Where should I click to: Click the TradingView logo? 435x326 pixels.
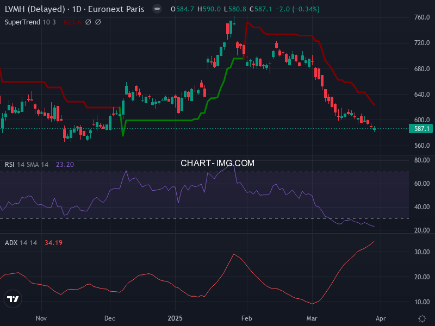pyautogui.click(x=13, y=298)
